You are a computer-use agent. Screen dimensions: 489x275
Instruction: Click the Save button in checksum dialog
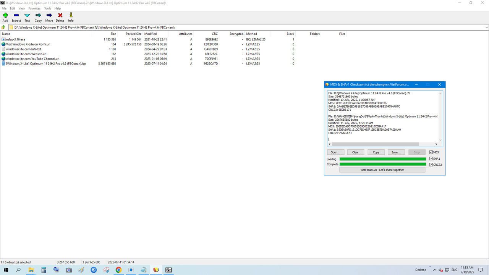396,152
